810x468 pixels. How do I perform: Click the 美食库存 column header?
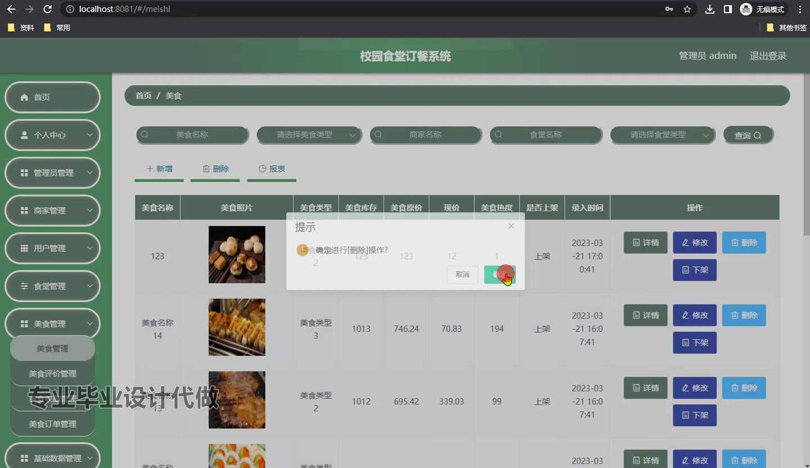point(361,208)
